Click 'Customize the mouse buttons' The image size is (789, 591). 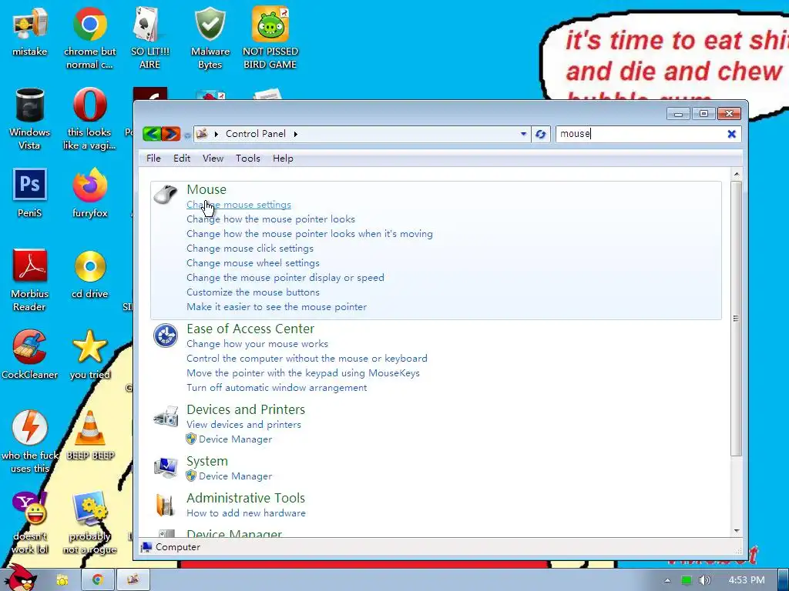point(253,292)
